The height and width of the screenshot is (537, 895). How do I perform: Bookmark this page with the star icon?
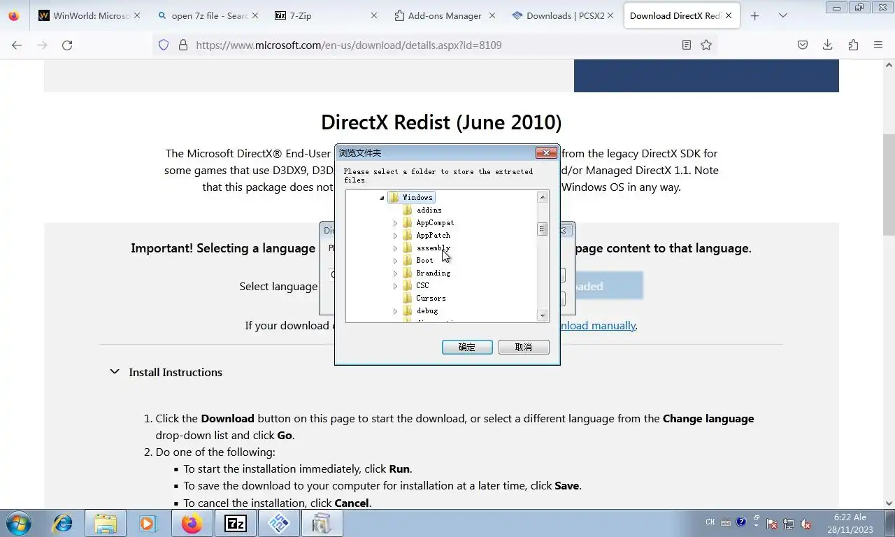[706, 45]
